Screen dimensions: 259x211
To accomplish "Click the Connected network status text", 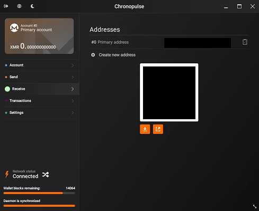I will tap(25, 176).
